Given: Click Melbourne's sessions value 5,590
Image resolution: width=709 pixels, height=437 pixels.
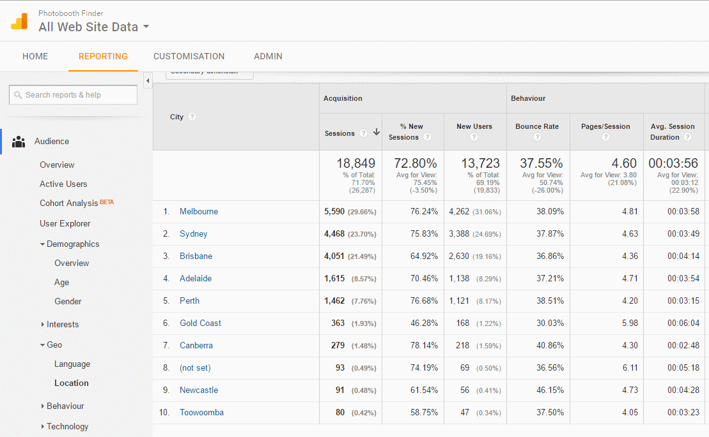Looking at the screenshot, I should 334,212.
